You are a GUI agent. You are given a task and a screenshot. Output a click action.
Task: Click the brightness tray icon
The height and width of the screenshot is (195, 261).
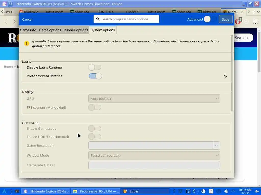[x=203, y=191]
